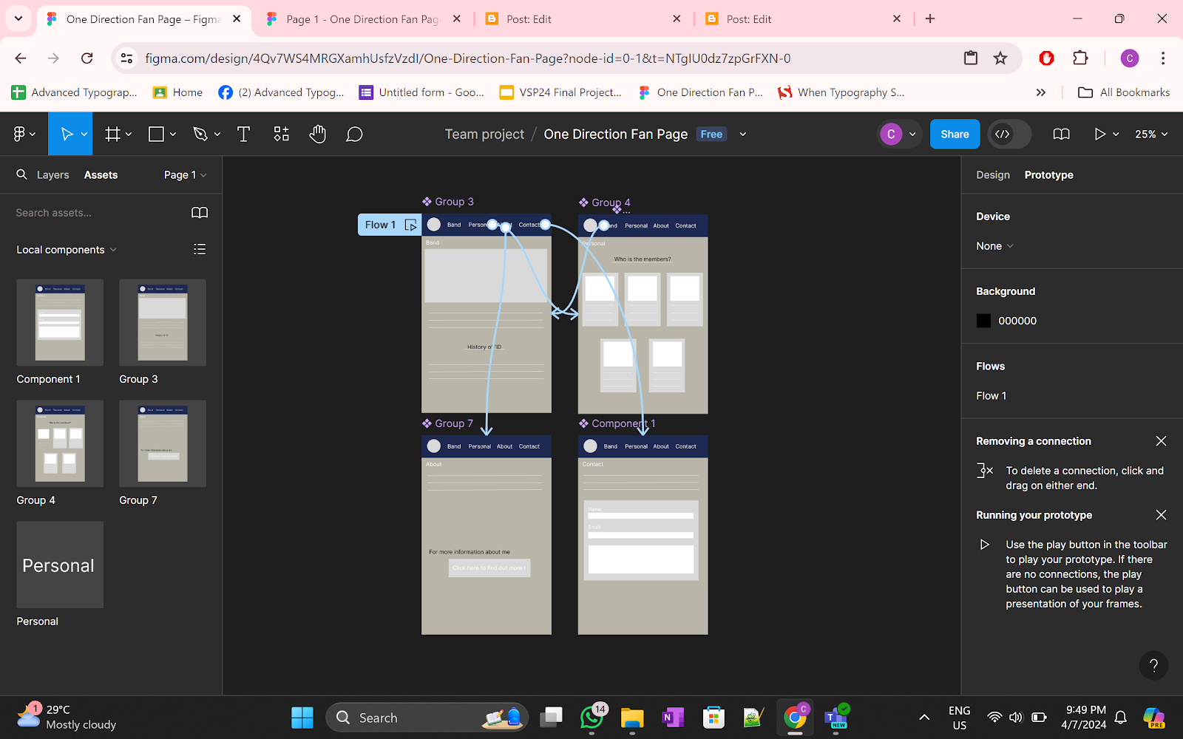
Task: Open the Help question mark button
Action: point(1153,666)
